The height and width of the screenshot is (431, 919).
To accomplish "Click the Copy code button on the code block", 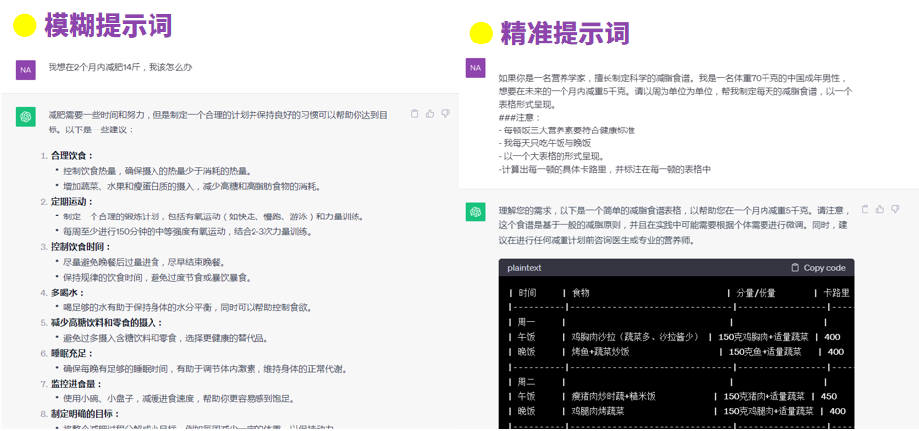I will [818, 268].
